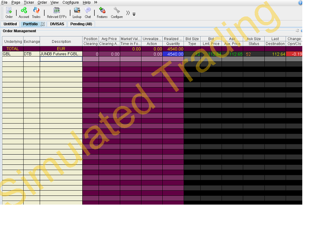The height and width of the screenshot is (233, 311).
Task: Open the Ticker menu
Action: point(29,3)
